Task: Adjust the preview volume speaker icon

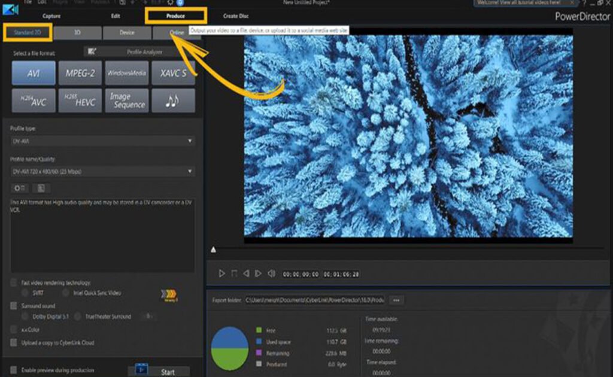Action: (271, 273)
